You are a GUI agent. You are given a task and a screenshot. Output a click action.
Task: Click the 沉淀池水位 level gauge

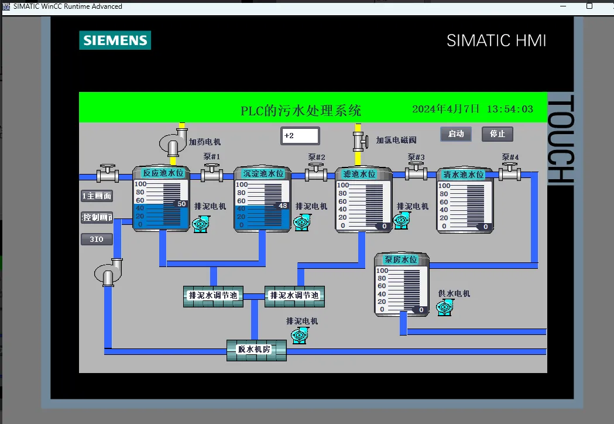coord(262,204)
